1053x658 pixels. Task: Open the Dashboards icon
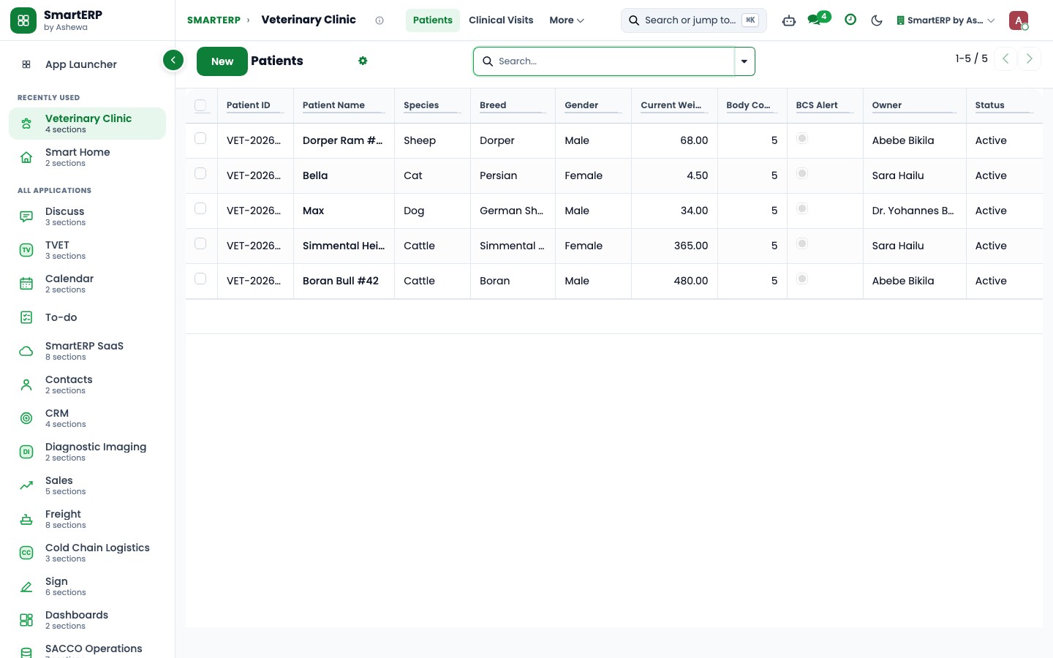coord(26,620)
